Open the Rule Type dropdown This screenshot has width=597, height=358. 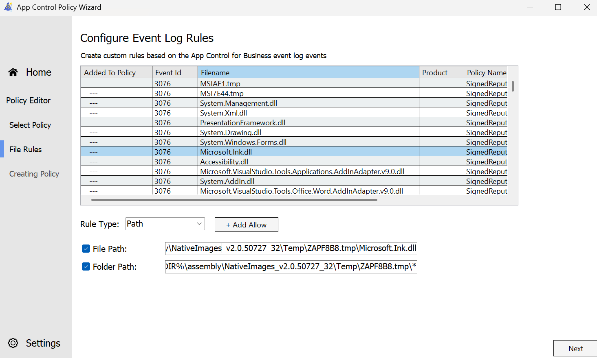click(165, 224)
